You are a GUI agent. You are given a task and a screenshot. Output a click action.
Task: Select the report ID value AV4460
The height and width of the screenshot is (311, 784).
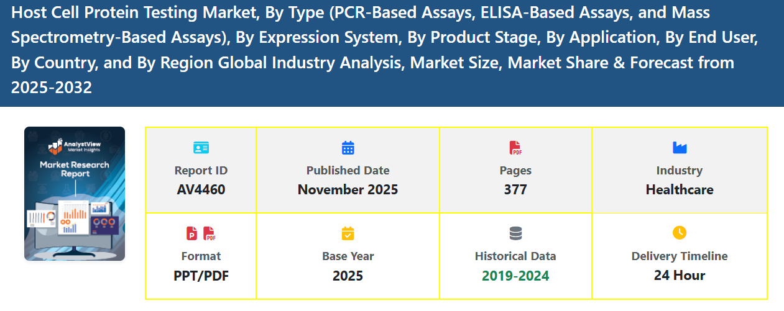201,190
